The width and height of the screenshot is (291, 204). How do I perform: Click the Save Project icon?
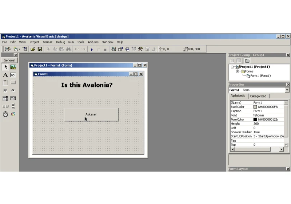(40, 49)
